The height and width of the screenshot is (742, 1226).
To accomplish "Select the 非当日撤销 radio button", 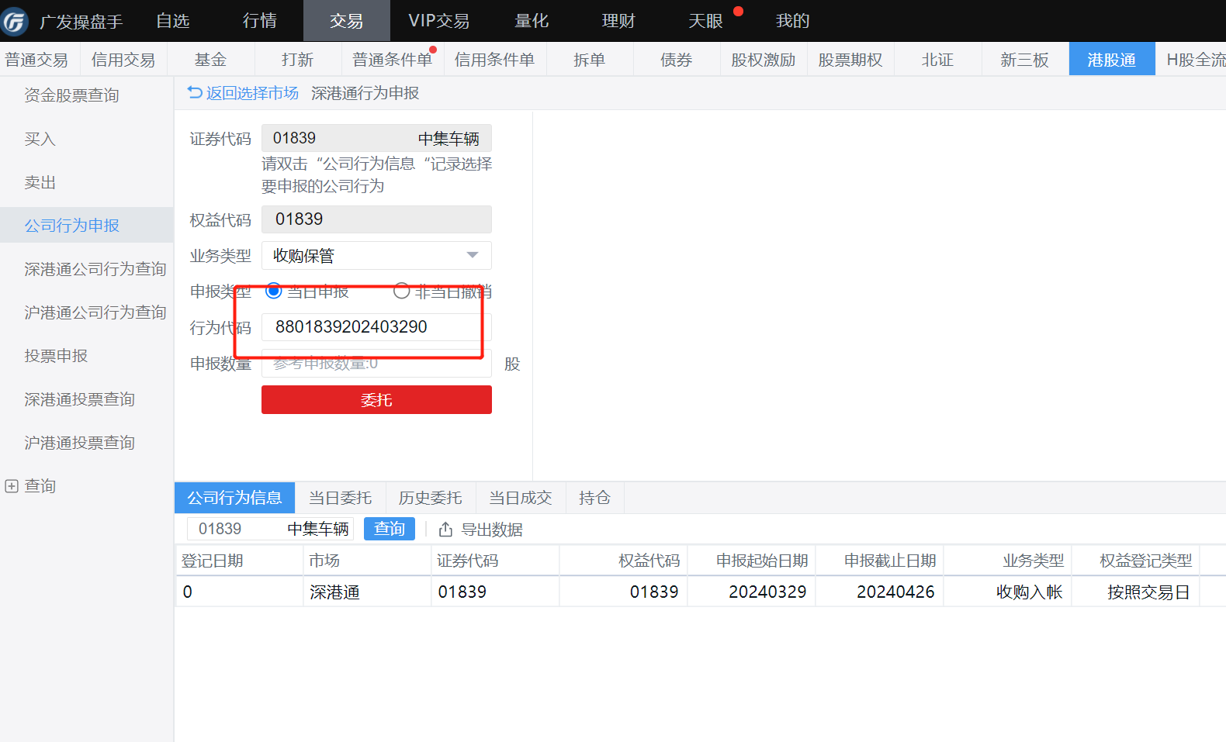I will 401,292.
